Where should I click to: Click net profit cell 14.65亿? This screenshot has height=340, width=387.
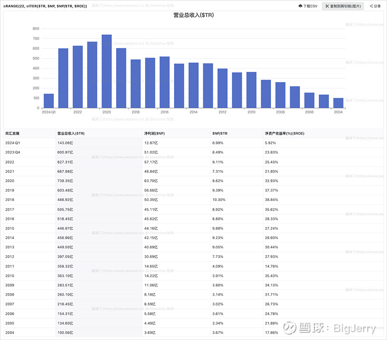coord(151,266)
